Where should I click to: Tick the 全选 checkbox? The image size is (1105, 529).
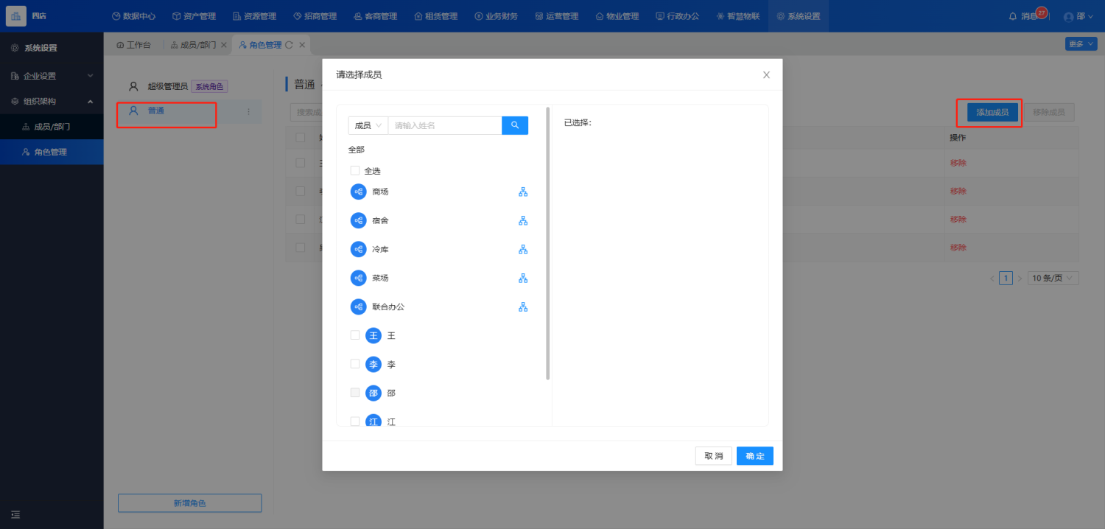[x=355, y=170]
